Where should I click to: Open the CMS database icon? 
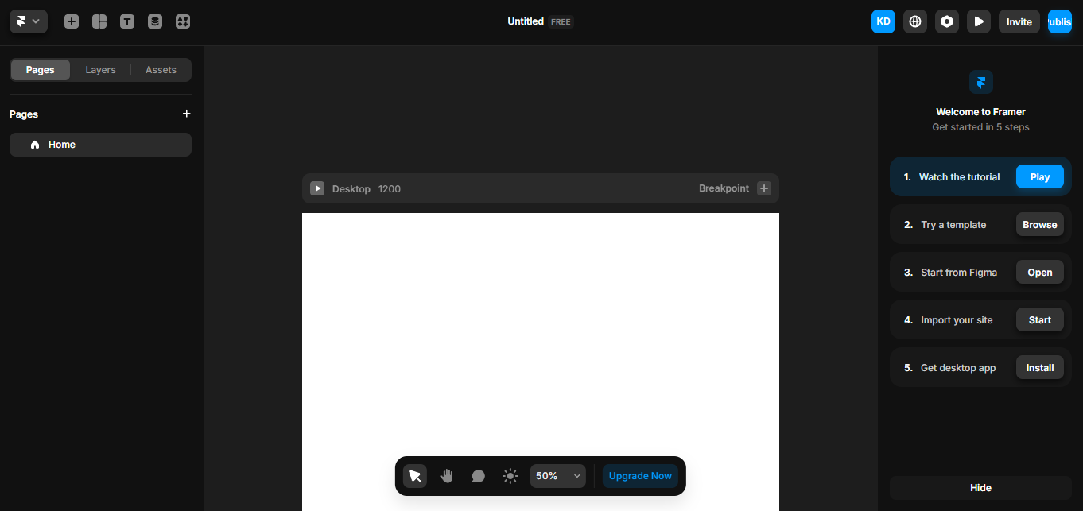point(155,21)
